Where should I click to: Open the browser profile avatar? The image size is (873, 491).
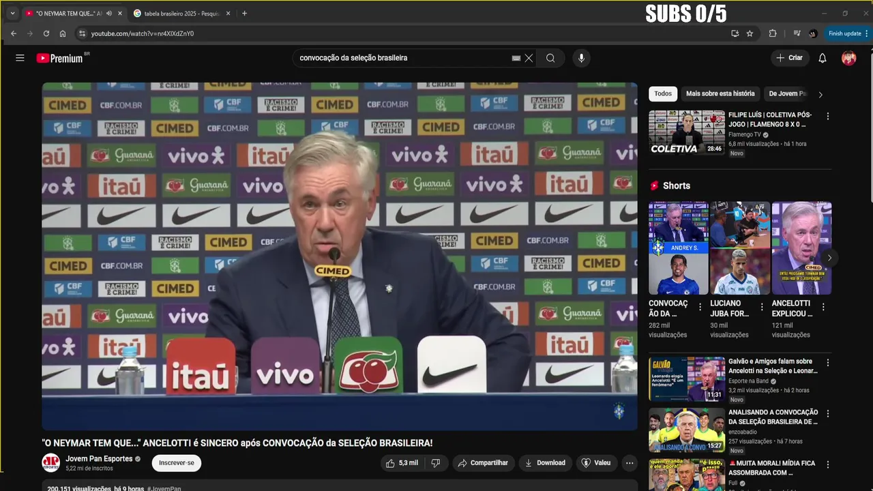tap(813, 33)
